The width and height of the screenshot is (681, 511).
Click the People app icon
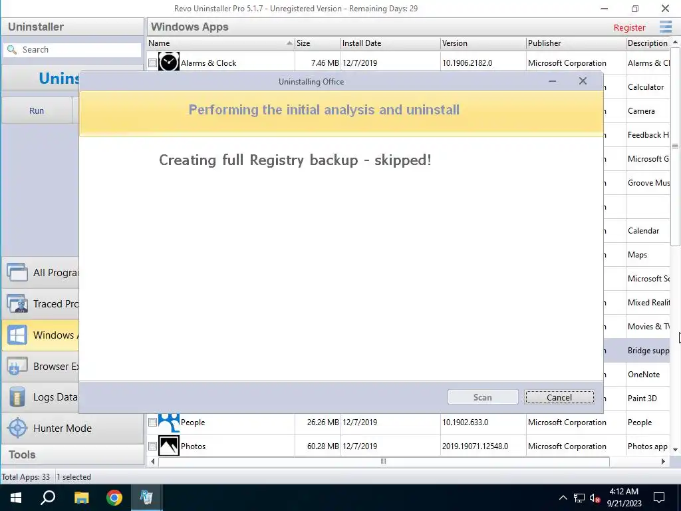pos(168,423)
